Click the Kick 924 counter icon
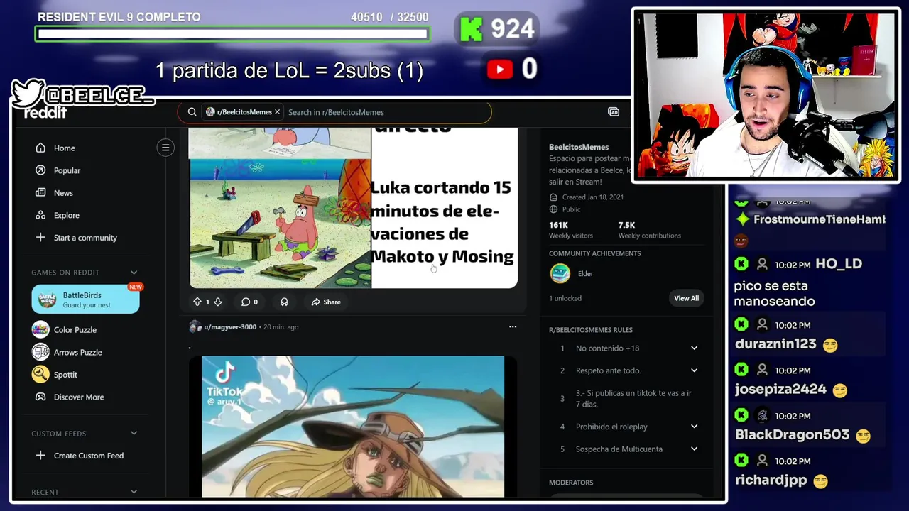 pos(472,29)
